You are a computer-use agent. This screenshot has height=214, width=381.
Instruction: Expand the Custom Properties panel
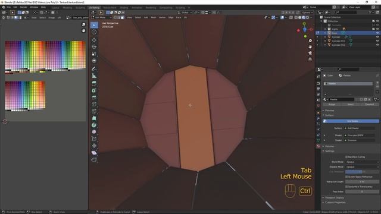pyautogui.click(x=335, y=202)
